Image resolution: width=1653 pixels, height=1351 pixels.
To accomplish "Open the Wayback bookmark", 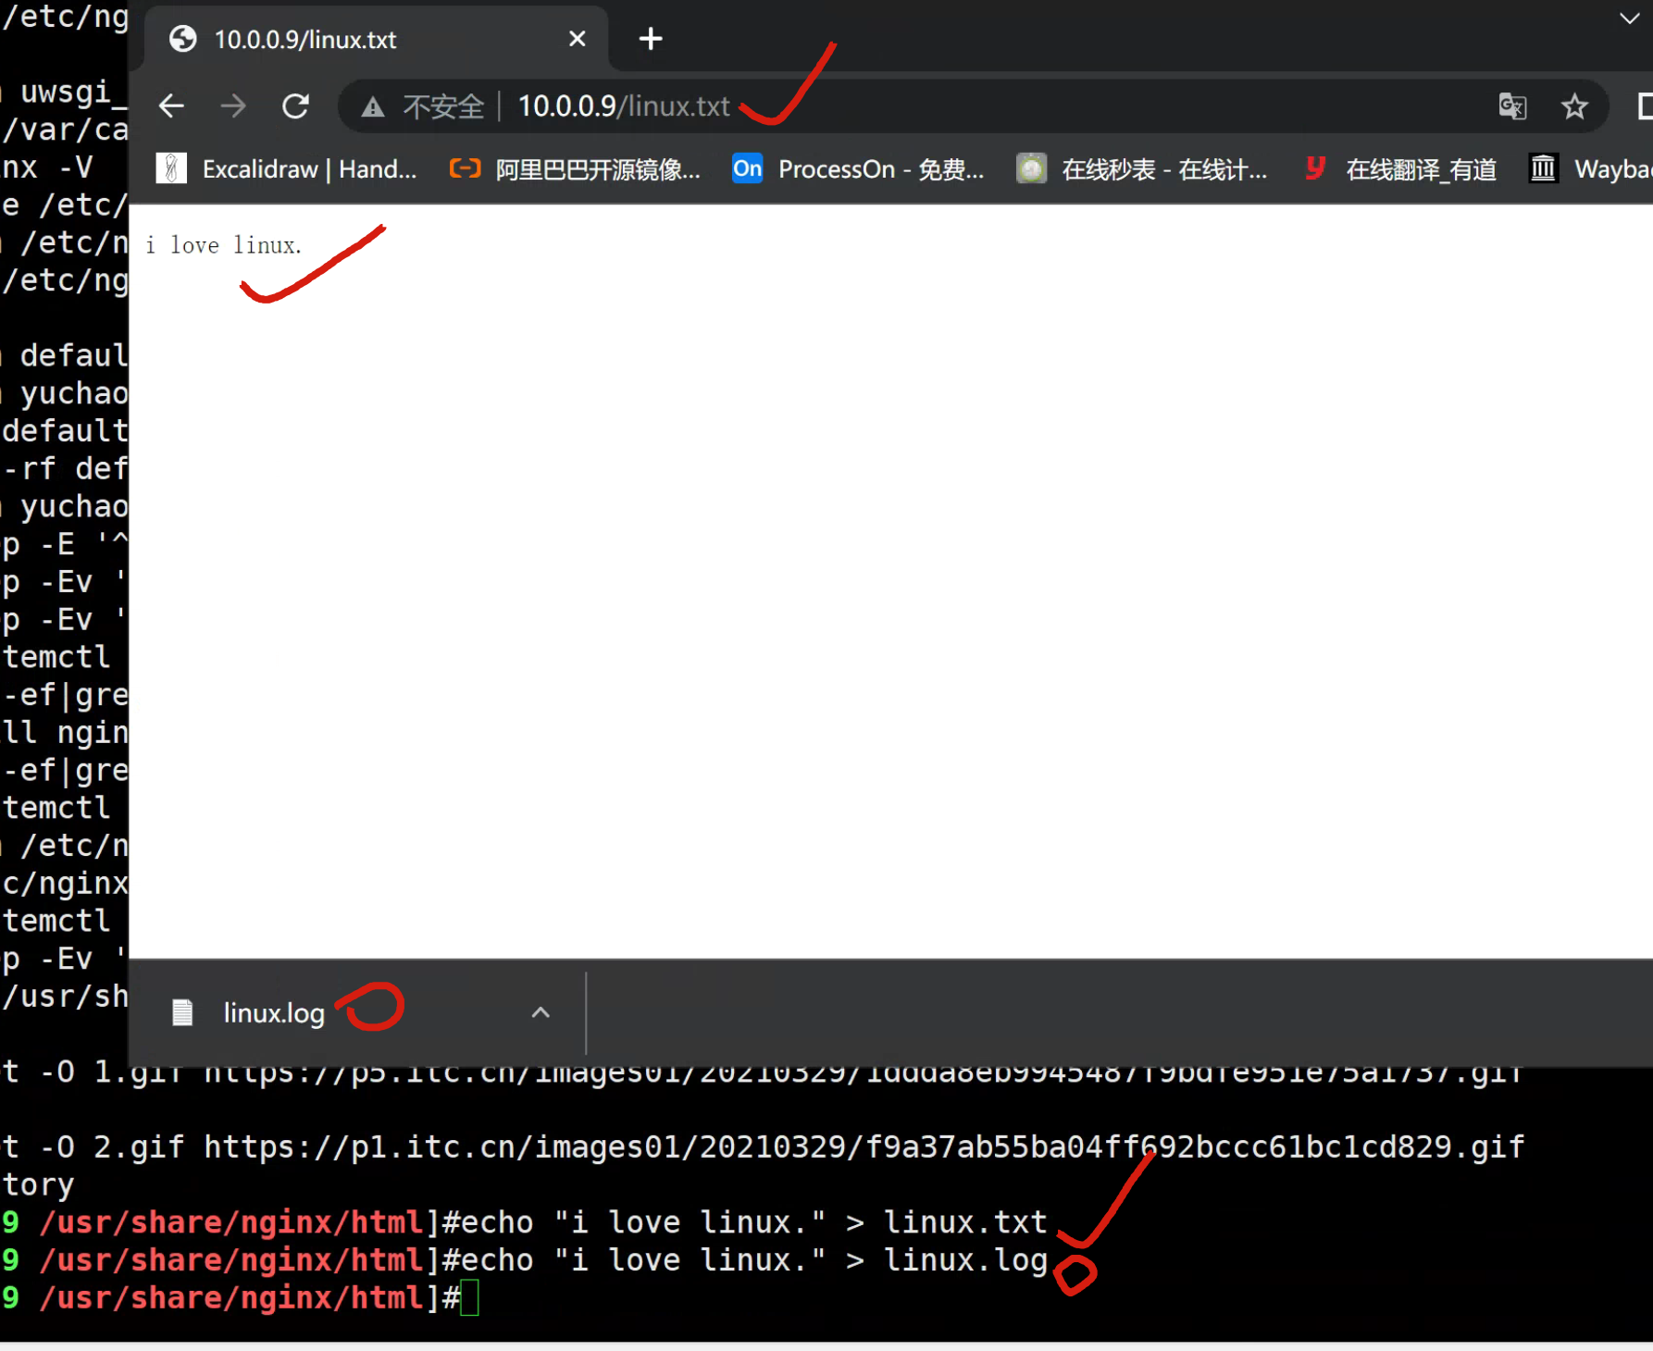I will pyautogui.click(x=1592, y=169).
